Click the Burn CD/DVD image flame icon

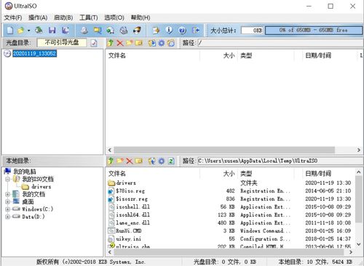[x=137, y=31]
